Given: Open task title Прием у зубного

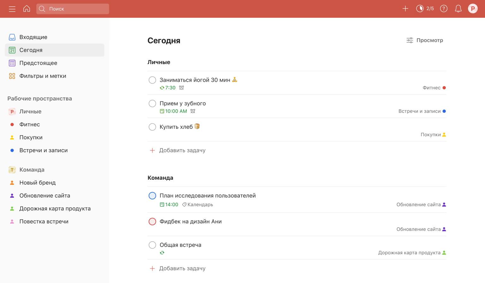Looking at the screenshot, I should (x=183, y=103).
